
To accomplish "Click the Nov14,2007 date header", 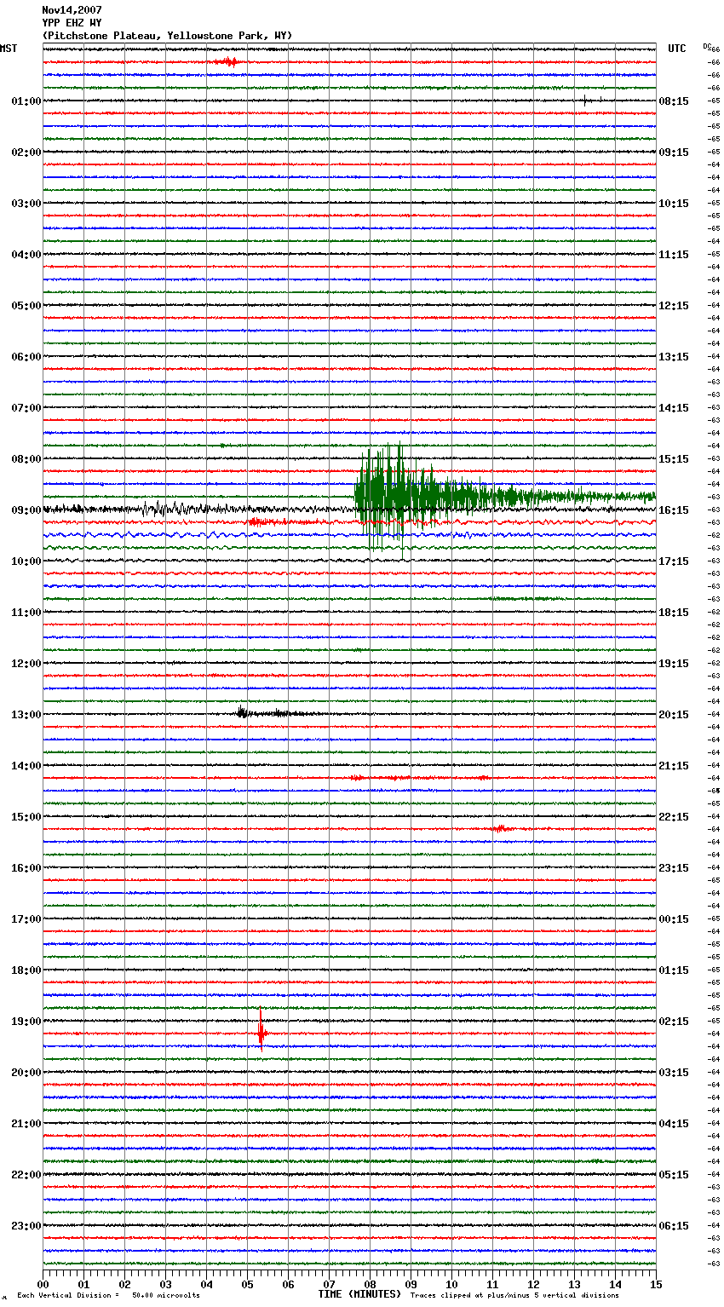I will 72,10.
